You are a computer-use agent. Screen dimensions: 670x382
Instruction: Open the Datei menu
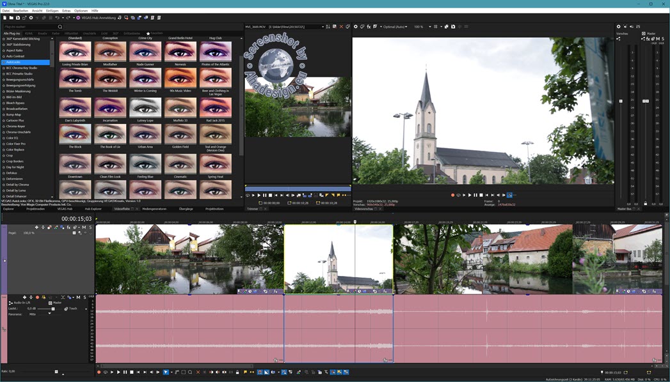pyautogui.click(x=6, y=11)
